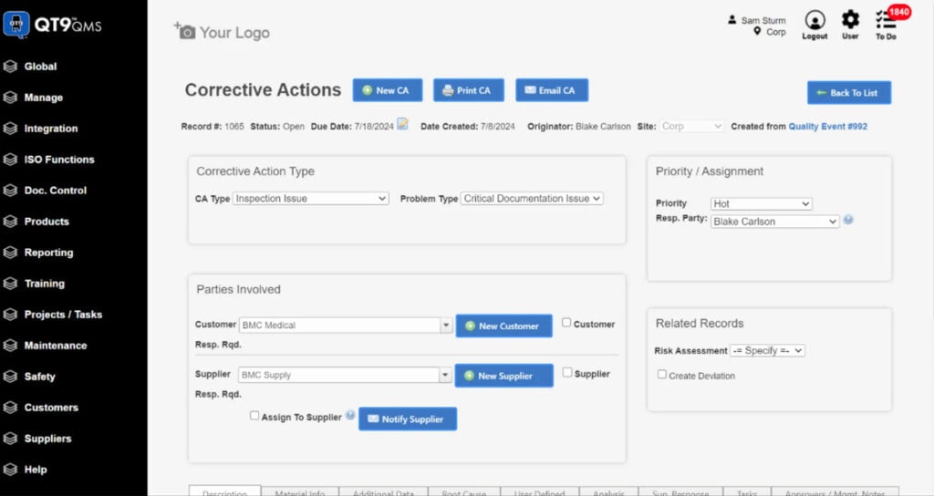Screen dimensions: 934x496
Task: Open the Quality Event #992 link
Action: coord(828,126)
